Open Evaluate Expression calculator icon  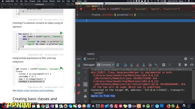tap(164, 65)
